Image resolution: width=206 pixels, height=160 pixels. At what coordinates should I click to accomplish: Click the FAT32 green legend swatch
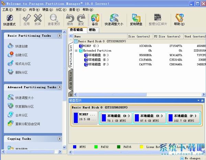[x=96, y=147]
